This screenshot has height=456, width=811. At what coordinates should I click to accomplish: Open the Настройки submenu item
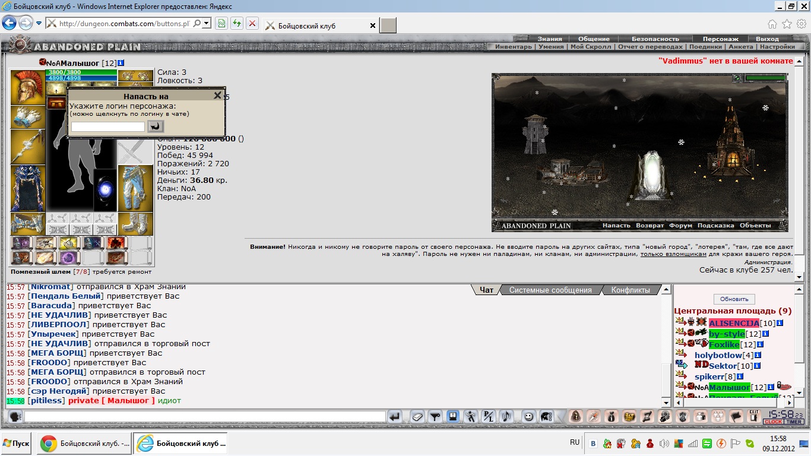[777, 47]
